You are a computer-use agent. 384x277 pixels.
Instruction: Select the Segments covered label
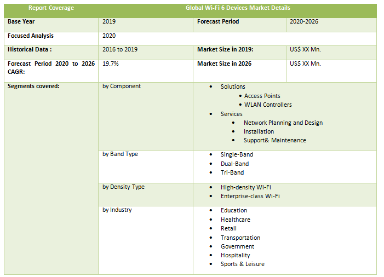tap(33, 86)
